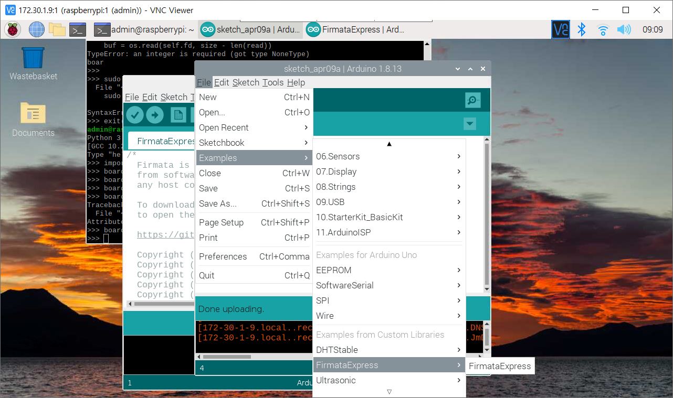
Task: Expand EEPROM examples submenu
Action: [x=389, y=270]
